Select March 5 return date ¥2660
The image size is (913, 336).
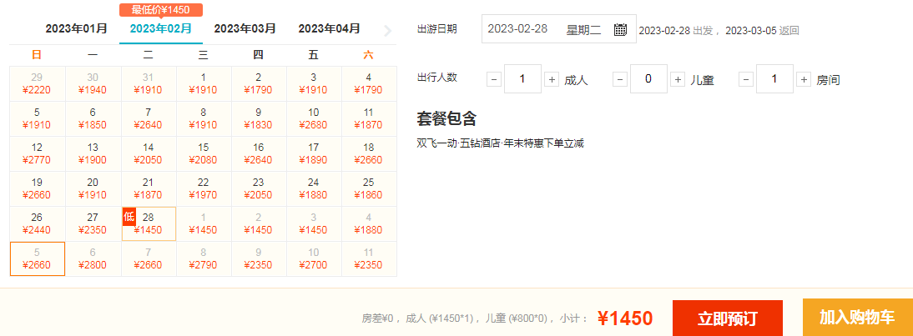(37, 258)
